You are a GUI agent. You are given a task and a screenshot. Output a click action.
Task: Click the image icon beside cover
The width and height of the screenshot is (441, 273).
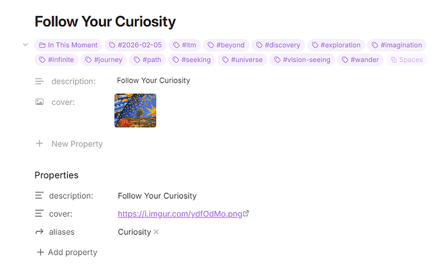coord(40,102)
